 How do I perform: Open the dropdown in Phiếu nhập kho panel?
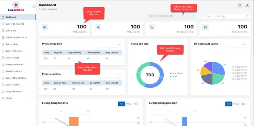point(110,45)
